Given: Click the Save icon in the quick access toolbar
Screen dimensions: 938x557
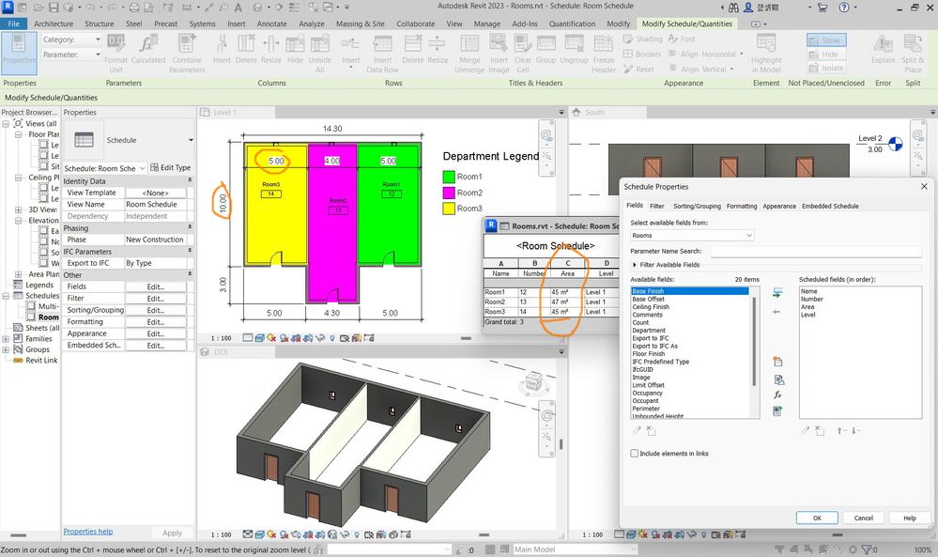Looking at the screenshot, I should click(x=54, y=8).
